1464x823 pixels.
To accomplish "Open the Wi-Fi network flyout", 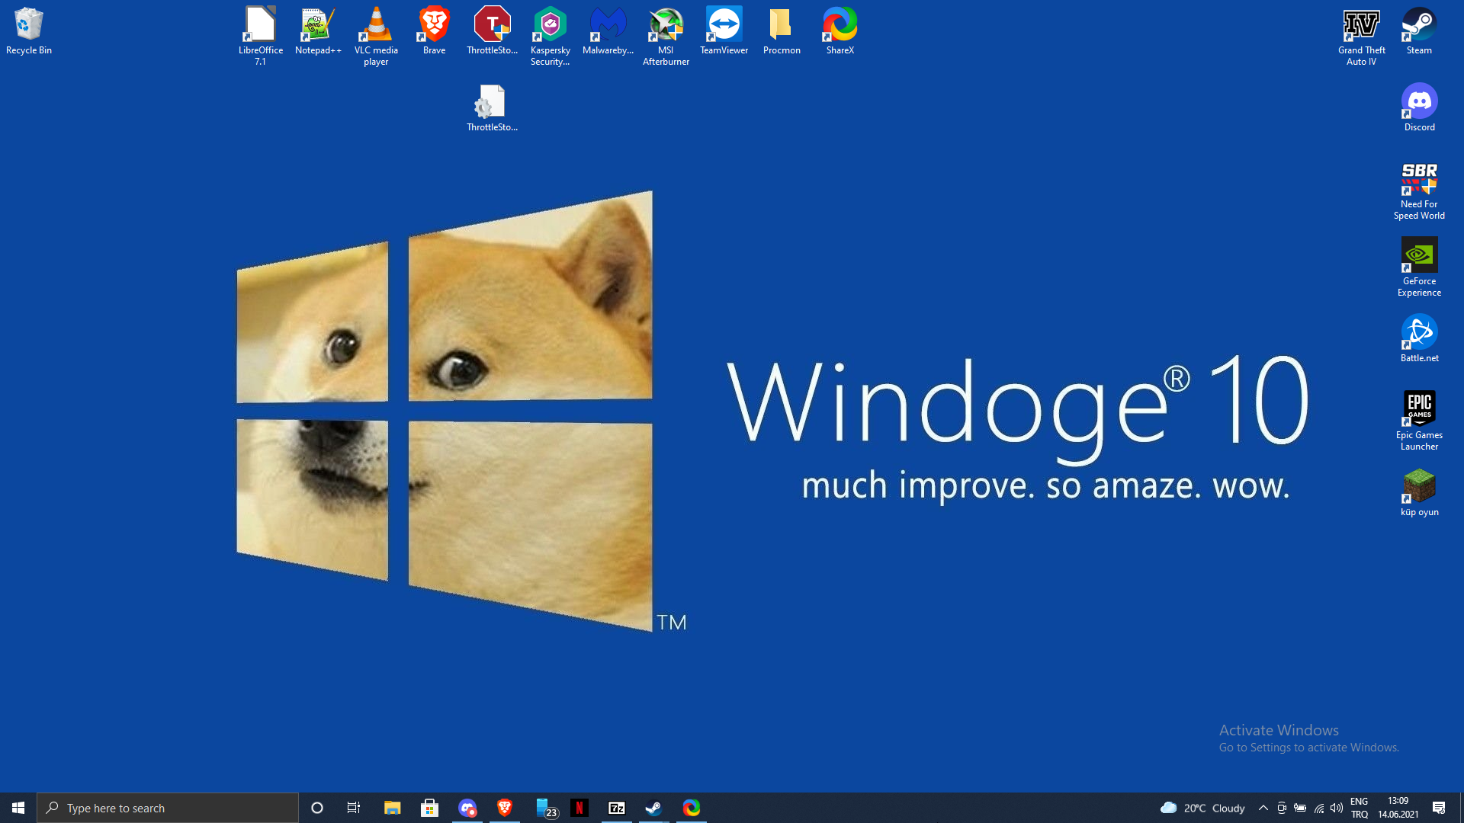I will [x=1318, y=808].
